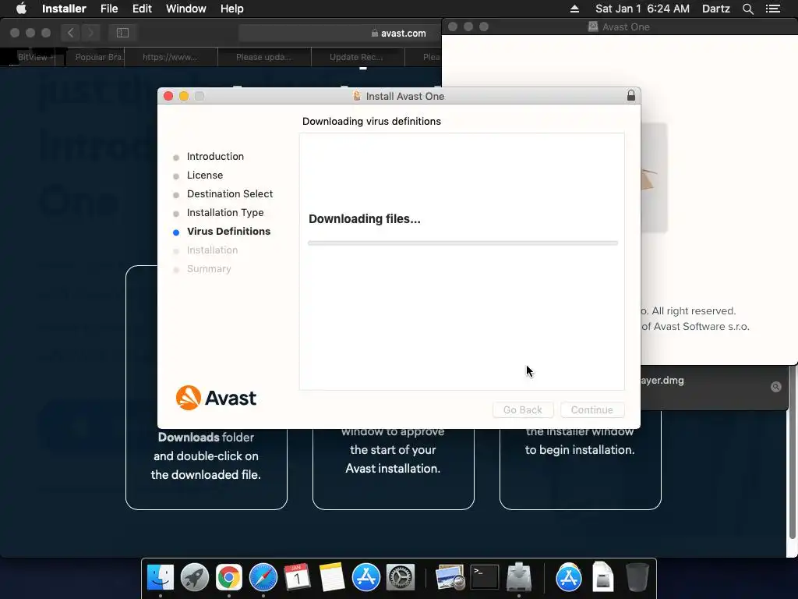This screenshot has height=599, width=798.
Task: Click the Avast logo in installer
Action: (216, 398)
